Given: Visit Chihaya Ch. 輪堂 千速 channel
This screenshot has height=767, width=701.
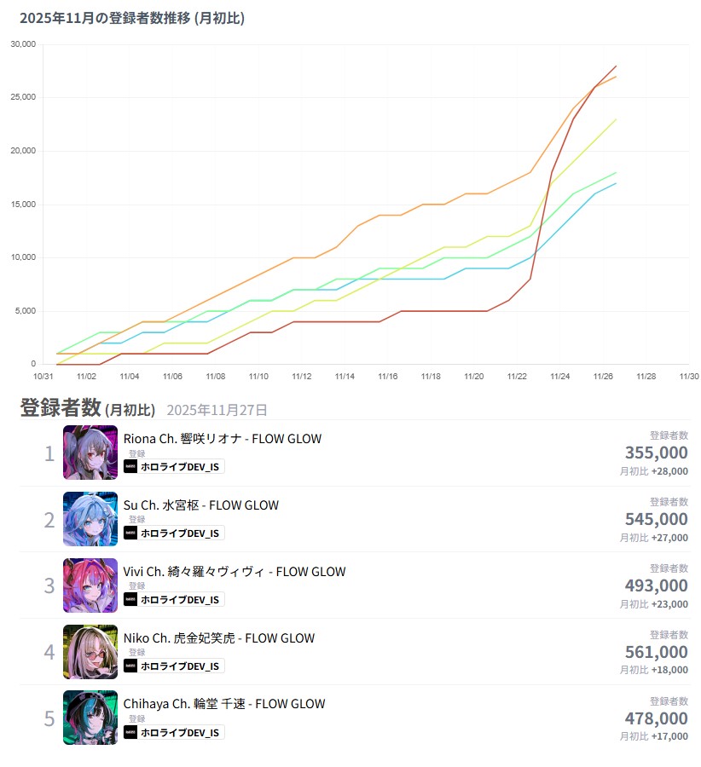Looking at the screenshot, I should point(224,704).
